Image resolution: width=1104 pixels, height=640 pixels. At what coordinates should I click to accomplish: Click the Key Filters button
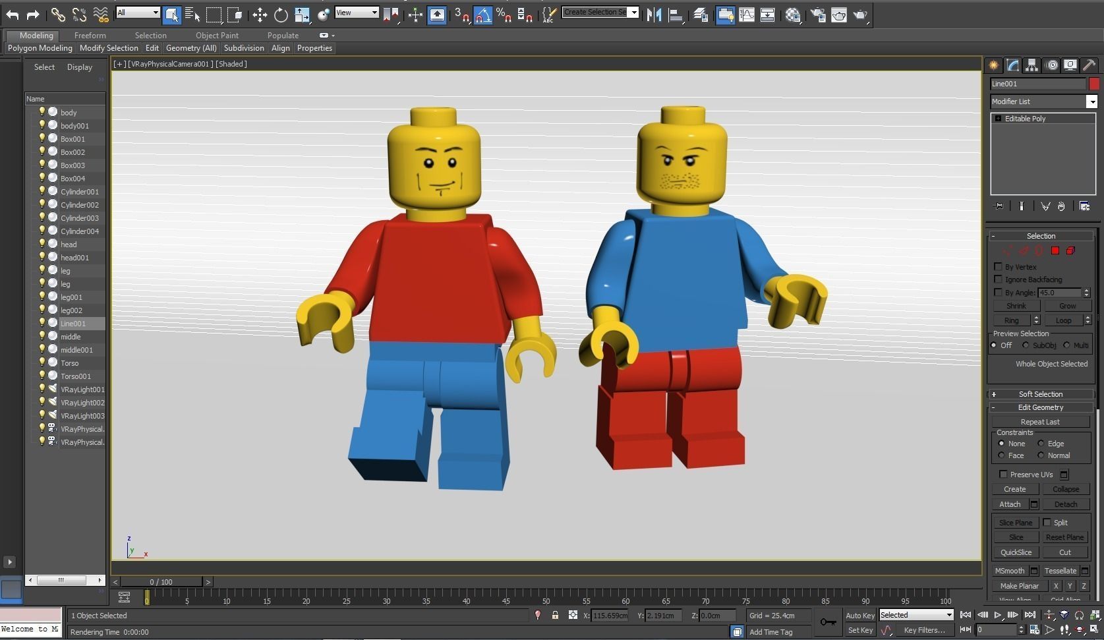pyautogui.click(x=924, y=630)
